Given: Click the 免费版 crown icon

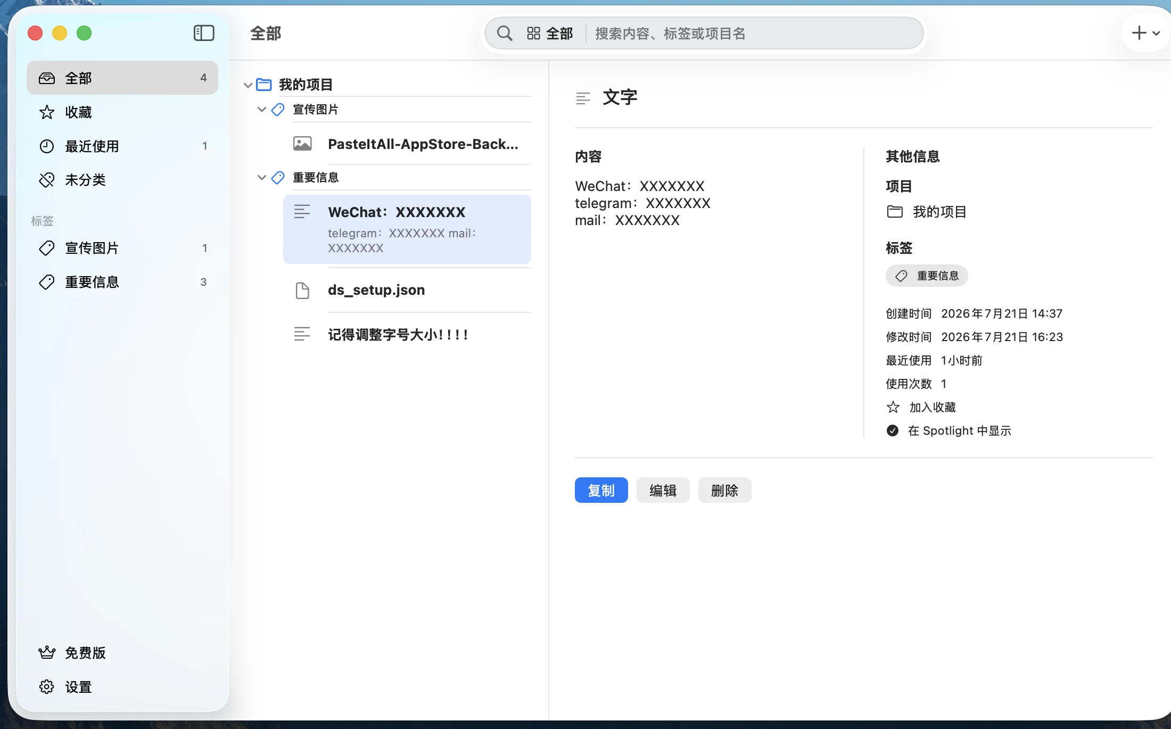Looking at the screenshot, I should coord(47,652).
